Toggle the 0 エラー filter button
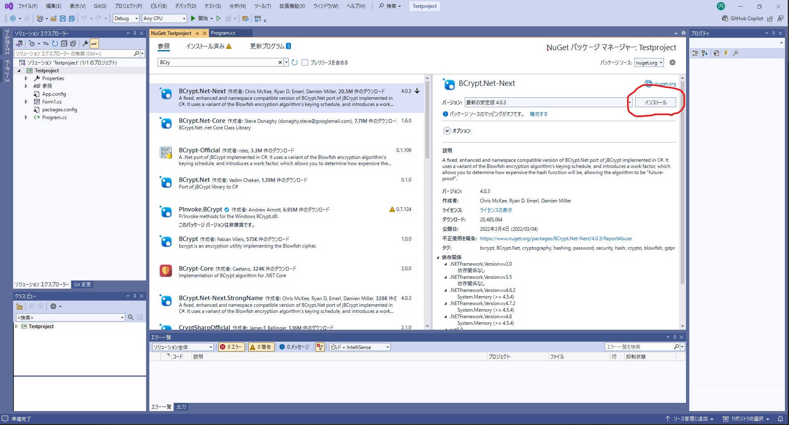The width and height of the screenshot is (789, 425). 231,347
